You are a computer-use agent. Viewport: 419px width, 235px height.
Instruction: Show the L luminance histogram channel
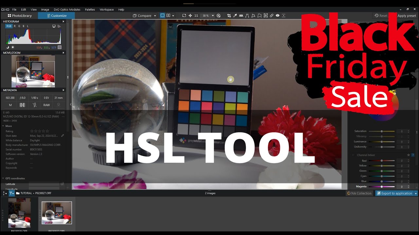pos(27,26)
